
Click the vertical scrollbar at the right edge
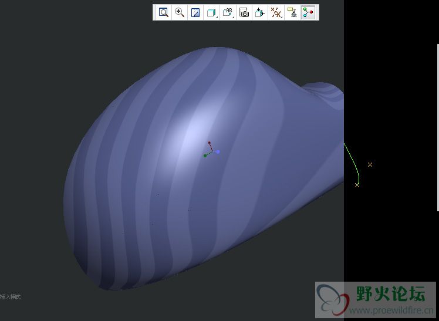tap(438, 127)
